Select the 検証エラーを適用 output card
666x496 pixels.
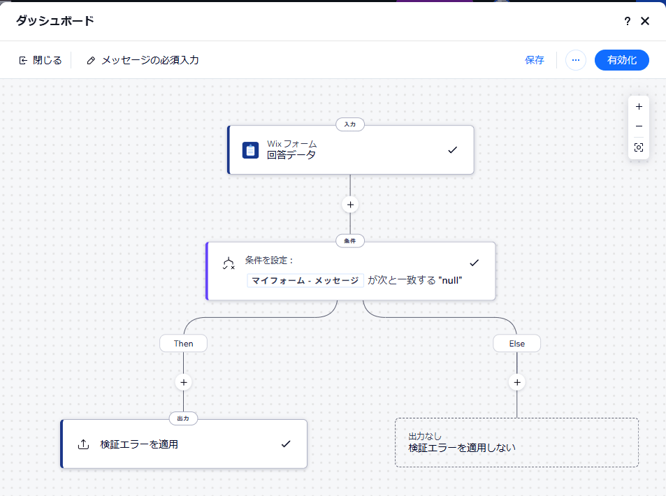184,444
